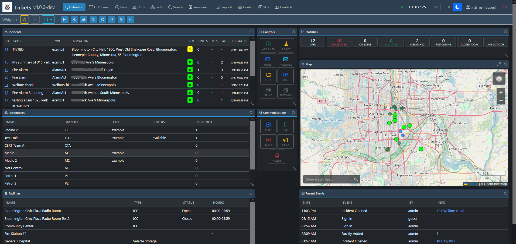This screenshot has width=516, height=244.
Task: Open the Zello megaphone button
Action: pos(285,142)
